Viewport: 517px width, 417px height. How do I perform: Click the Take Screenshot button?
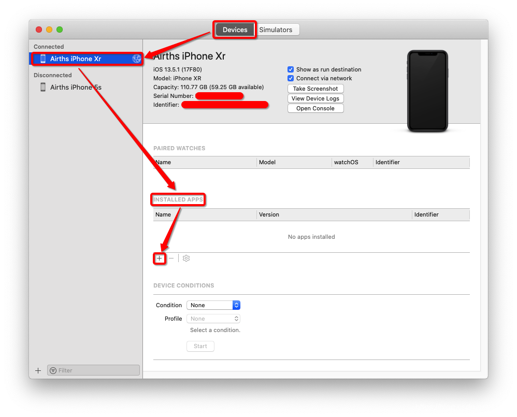[x=315, y=89]
